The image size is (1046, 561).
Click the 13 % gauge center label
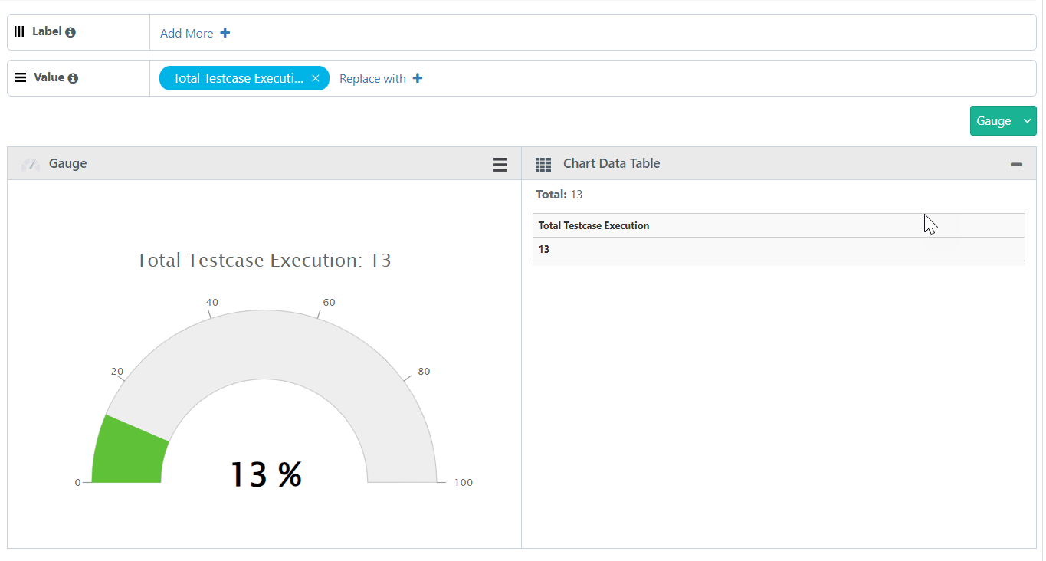(266, 474)
